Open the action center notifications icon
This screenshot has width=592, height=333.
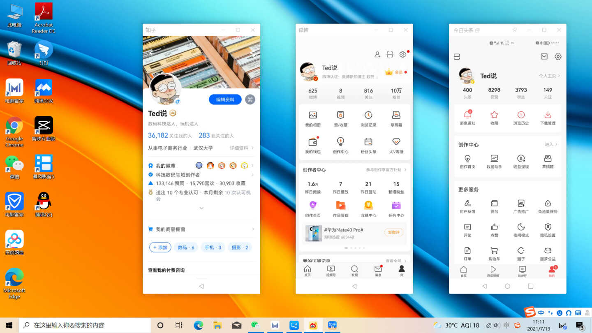580,326
